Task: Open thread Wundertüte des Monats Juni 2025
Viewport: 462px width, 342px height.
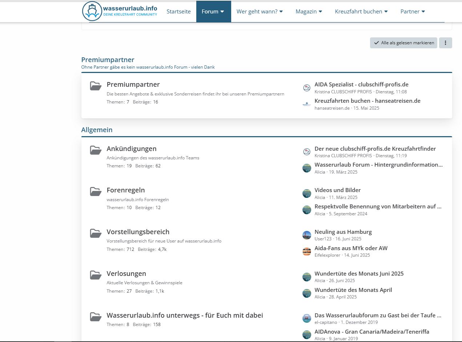Action: click(359, 273)
